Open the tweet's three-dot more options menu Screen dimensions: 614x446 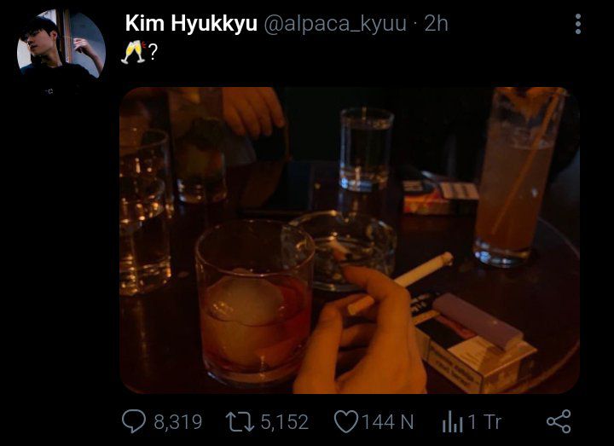[578, 24]
